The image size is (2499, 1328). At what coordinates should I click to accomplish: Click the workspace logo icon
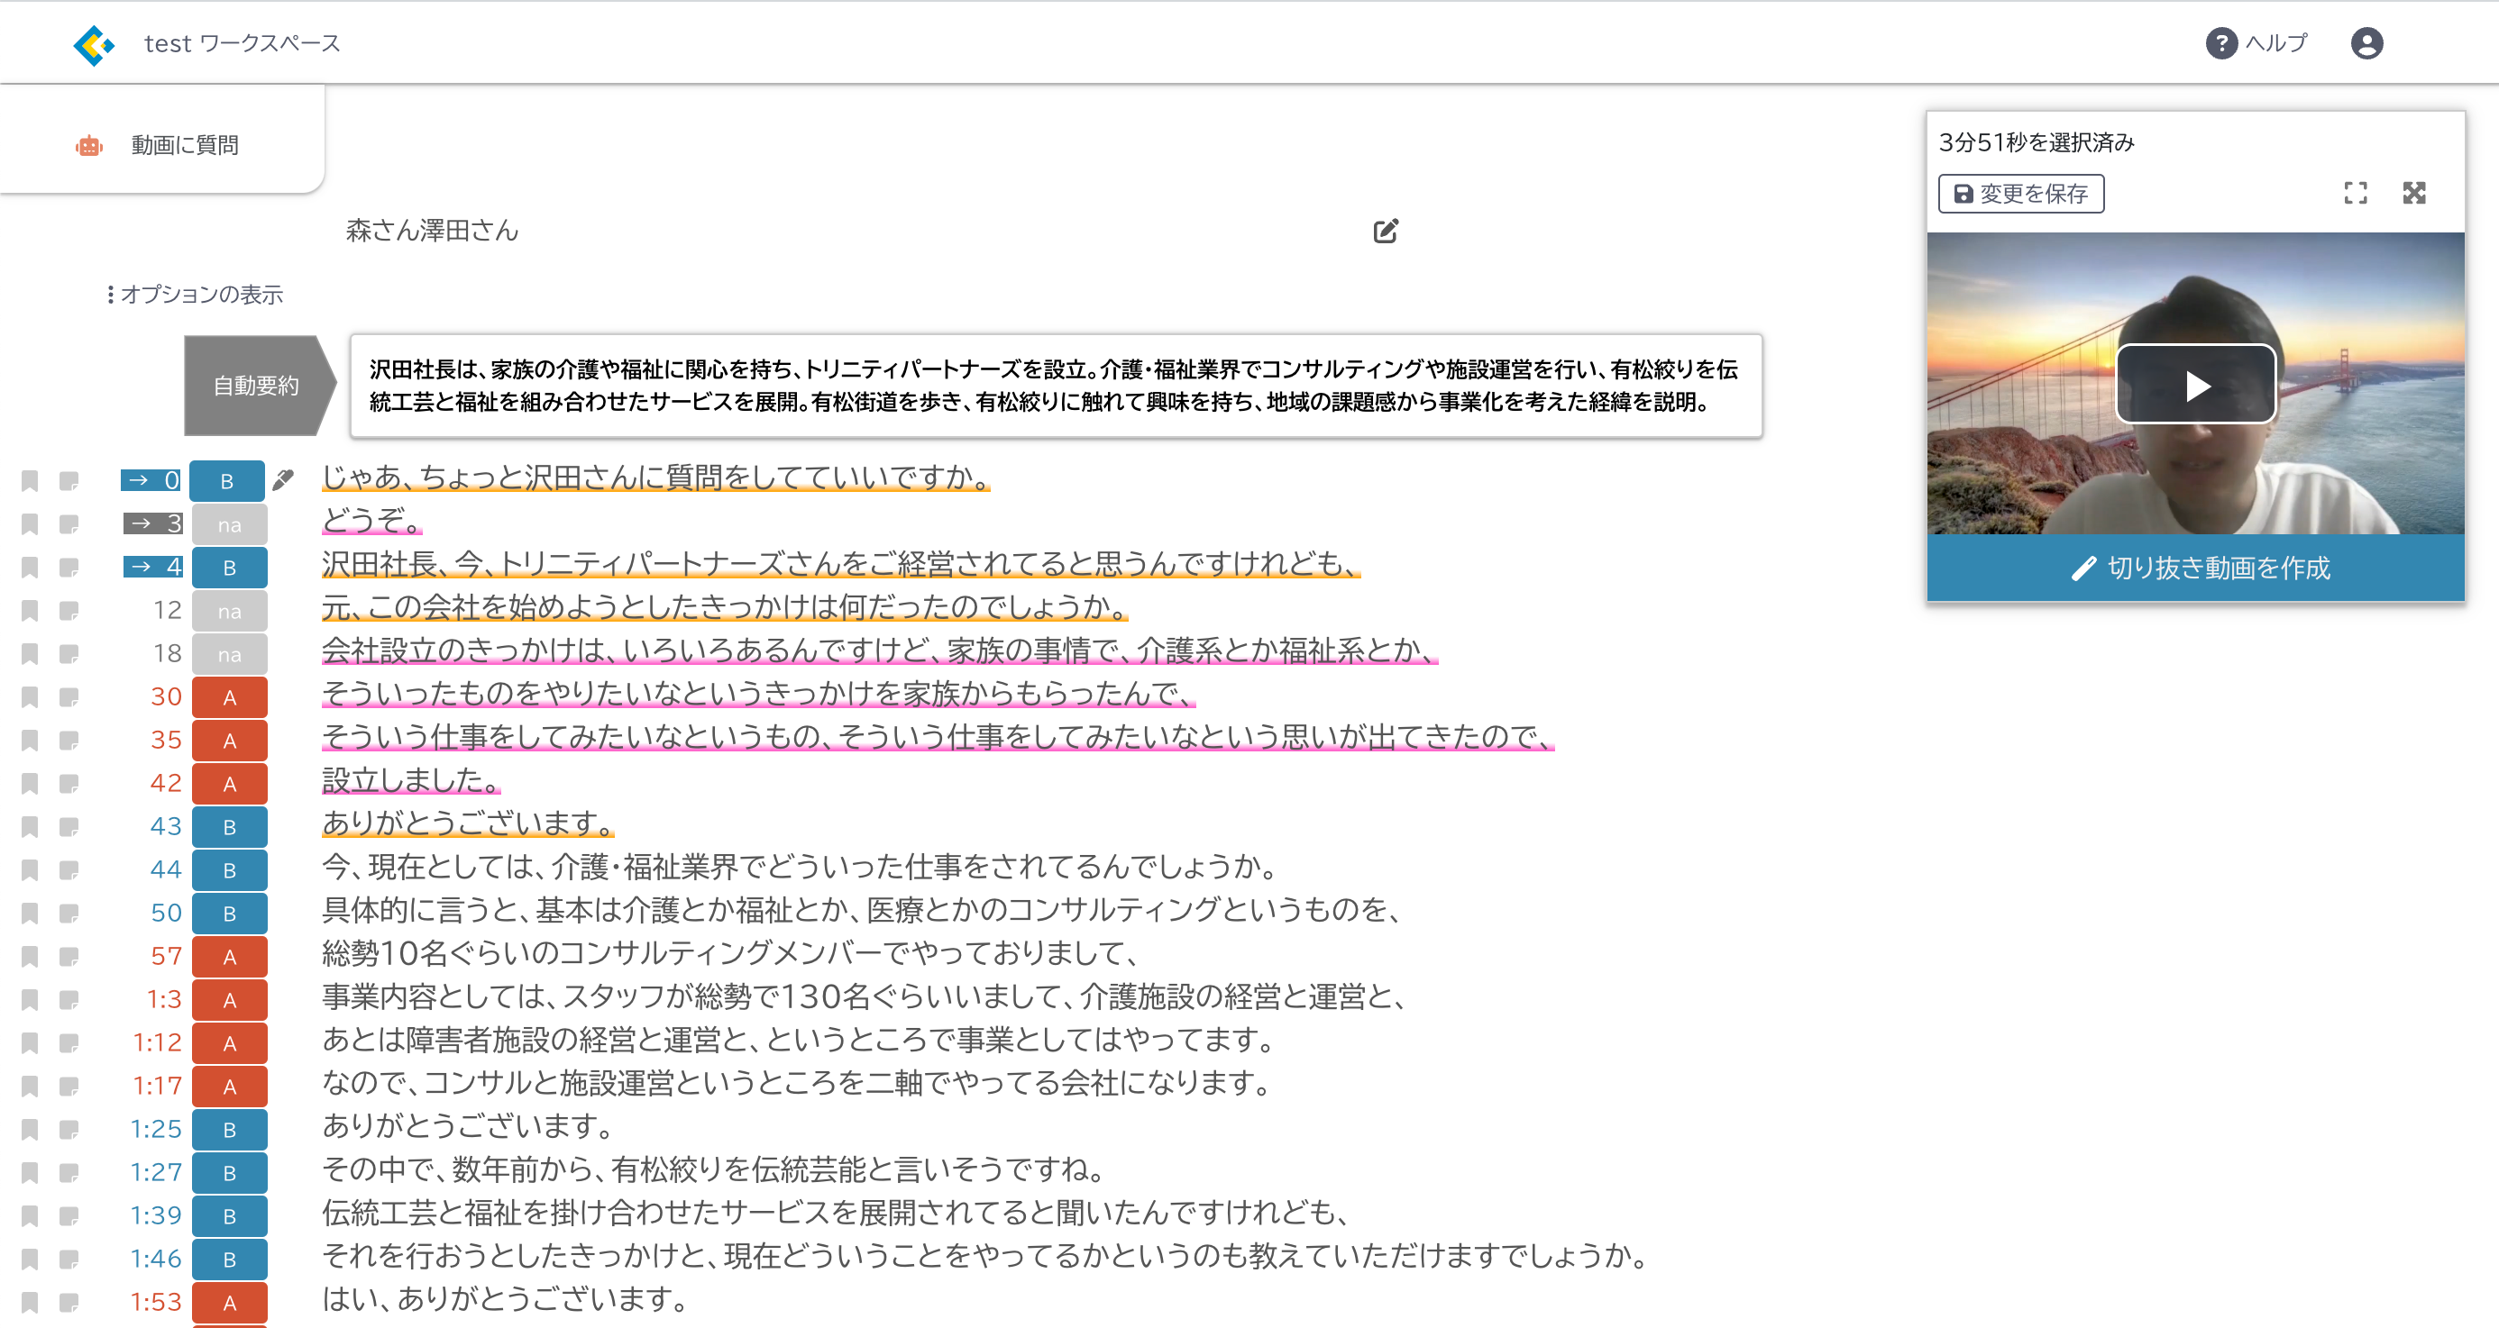93,44
